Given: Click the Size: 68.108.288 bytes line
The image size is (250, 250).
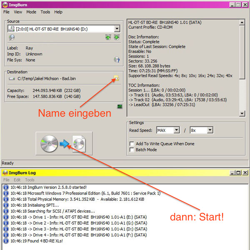Looking at the screenshot, I should point(149,66).
